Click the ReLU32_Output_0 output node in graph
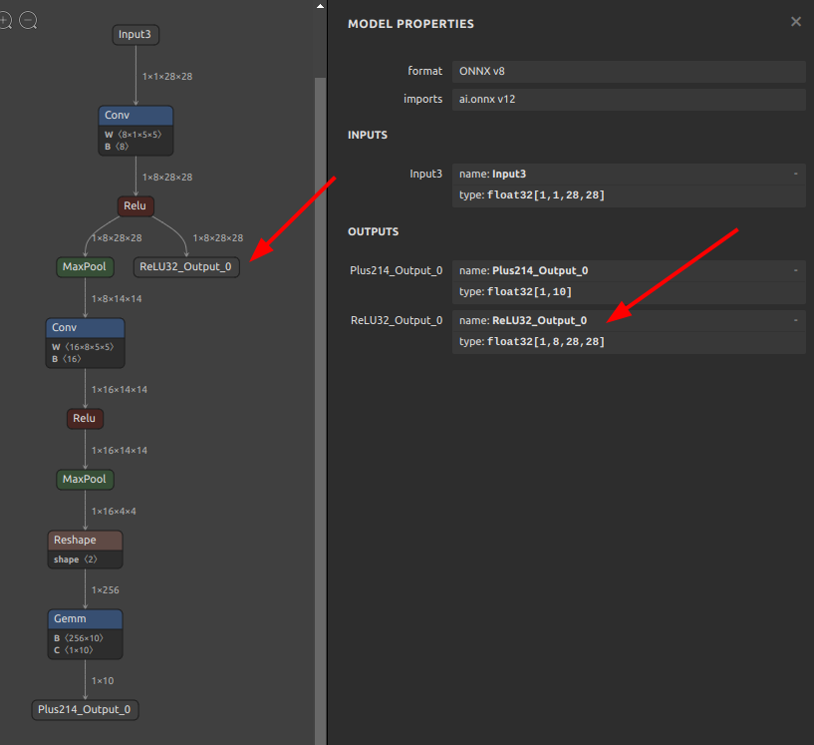This screenshot has width=814, height=745. tap(186, 266)
